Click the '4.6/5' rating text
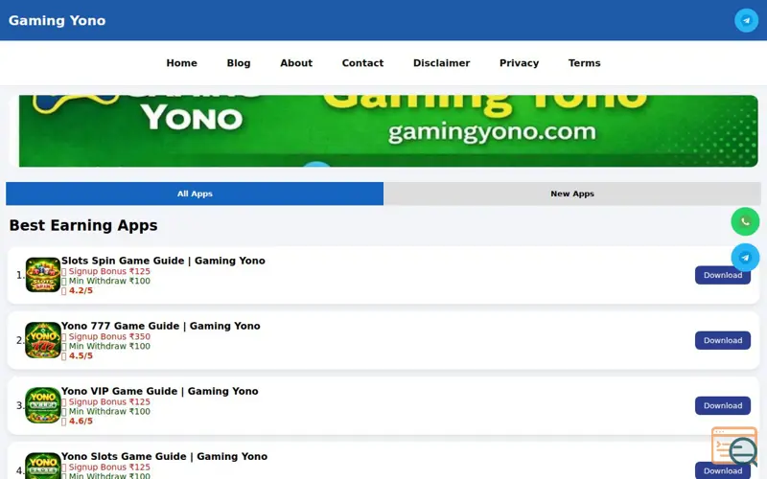Screen dimensions: 767x479 tap(81, 421)
